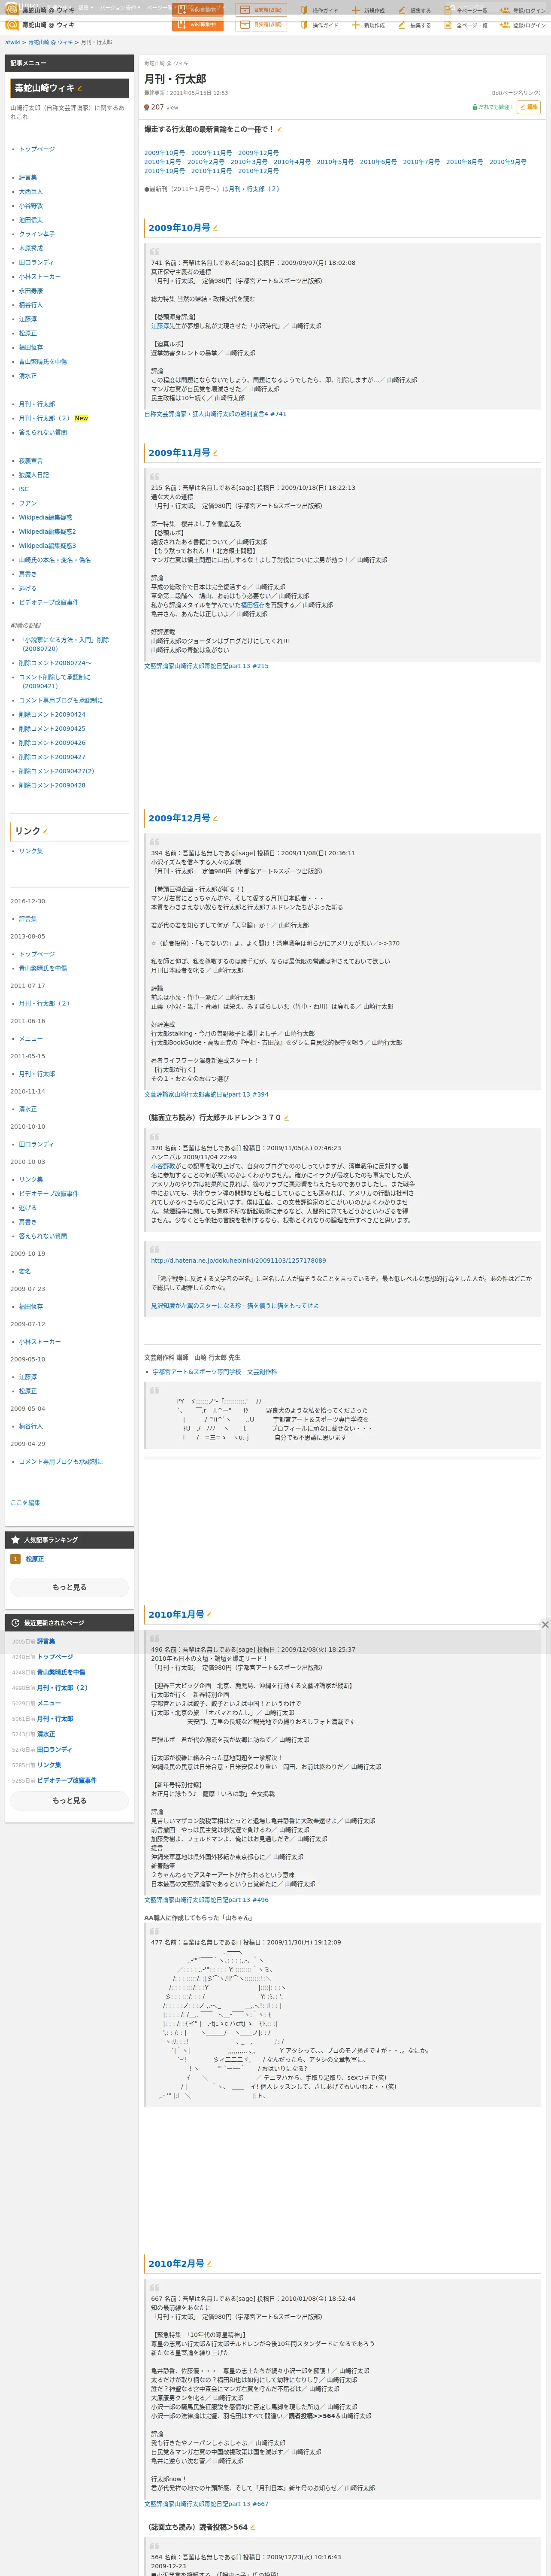551x2576 pixels.
Task: Open the クライン孝子 sidebar link
Action: pyautogui.click(x=37, y=234)
